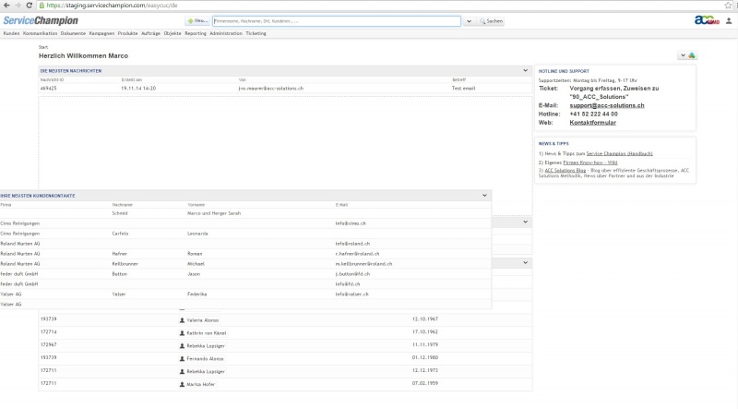
Task: Click the hotline number +41 52 222 44 00
Action: point(593,114)
